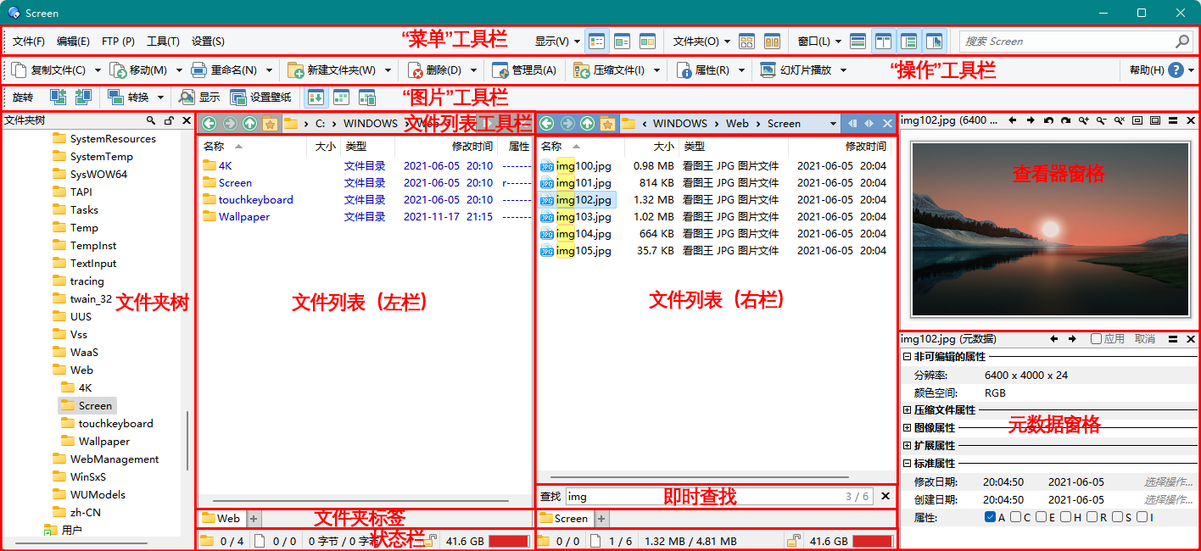This screenshot has width=1201, height=551.
Task: Click the favorites star in right pane toolbar
Action: pos(607,124)
